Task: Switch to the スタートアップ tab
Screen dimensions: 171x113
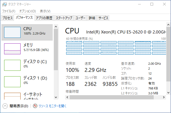Action: click(64, 18)
